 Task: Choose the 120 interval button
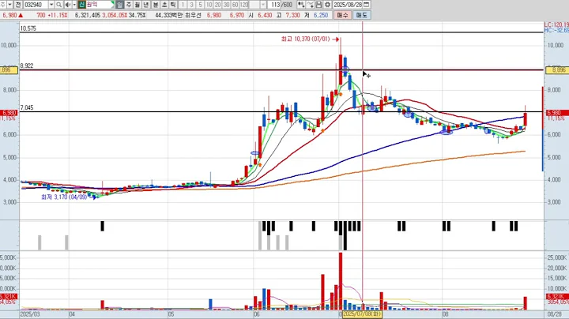244,5
